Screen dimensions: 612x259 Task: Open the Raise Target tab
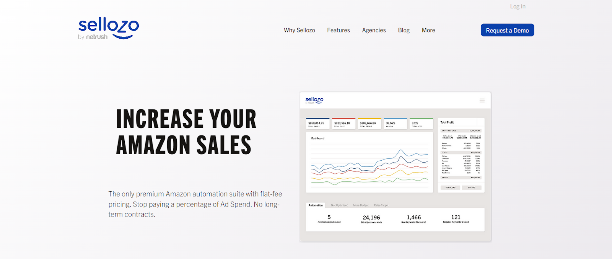381,205
